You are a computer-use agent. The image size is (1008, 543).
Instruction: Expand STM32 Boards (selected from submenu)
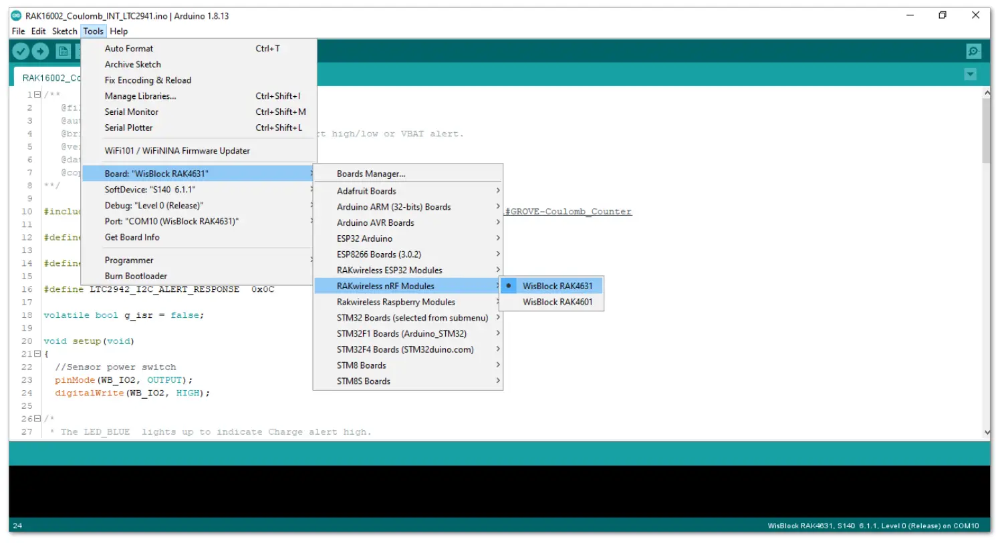click(x=408, y=318)
